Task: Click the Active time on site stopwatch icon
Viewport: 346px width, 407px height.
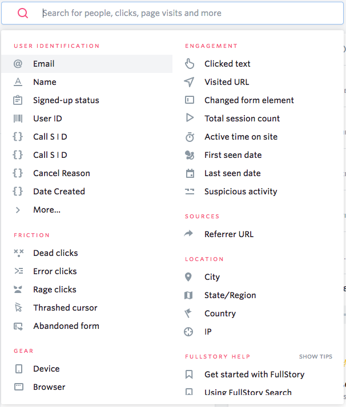Action: [190, 137]
